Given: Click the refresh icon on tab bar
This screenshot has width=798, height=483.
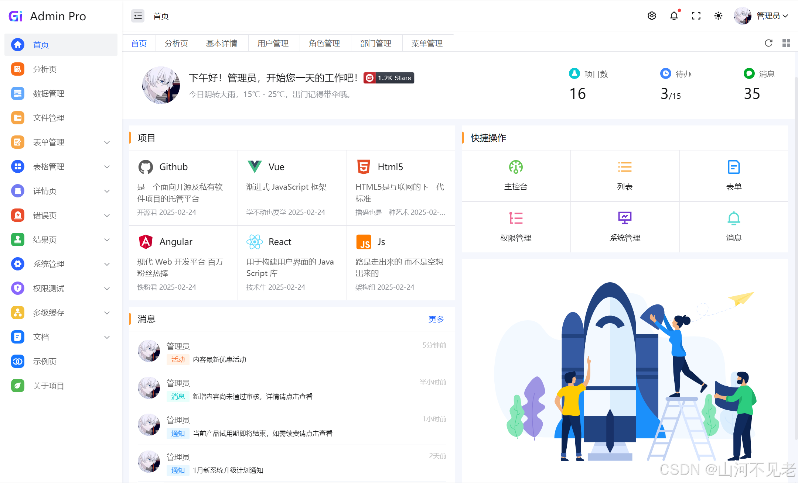Looking at the screenshot, I should coord(768,43).
